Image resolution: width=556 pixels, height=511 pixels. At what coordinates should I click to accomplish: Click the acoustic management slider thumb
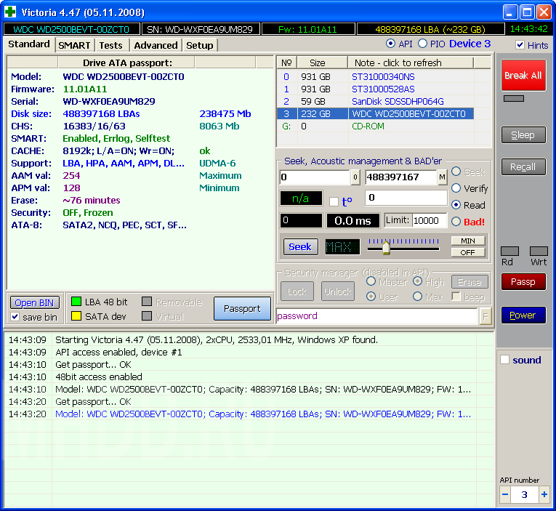coord(386,247)
